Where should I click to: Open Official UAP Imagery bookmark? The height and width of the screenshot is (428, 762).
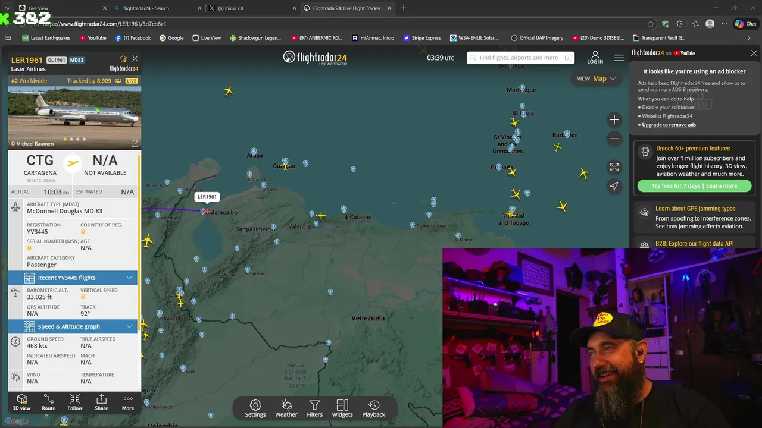pyautogui.click(x=537, y=38)
